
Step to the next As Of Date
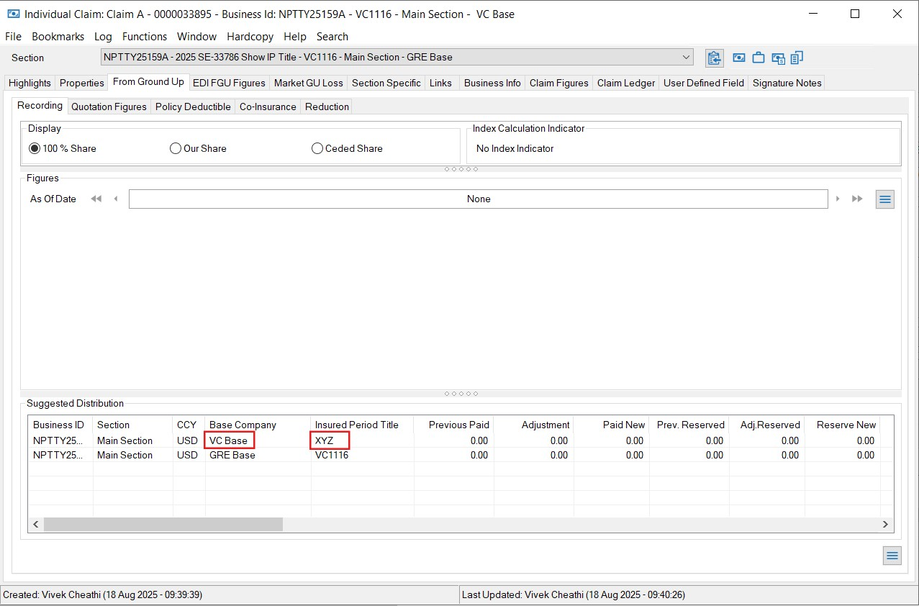tap(839, 199)
